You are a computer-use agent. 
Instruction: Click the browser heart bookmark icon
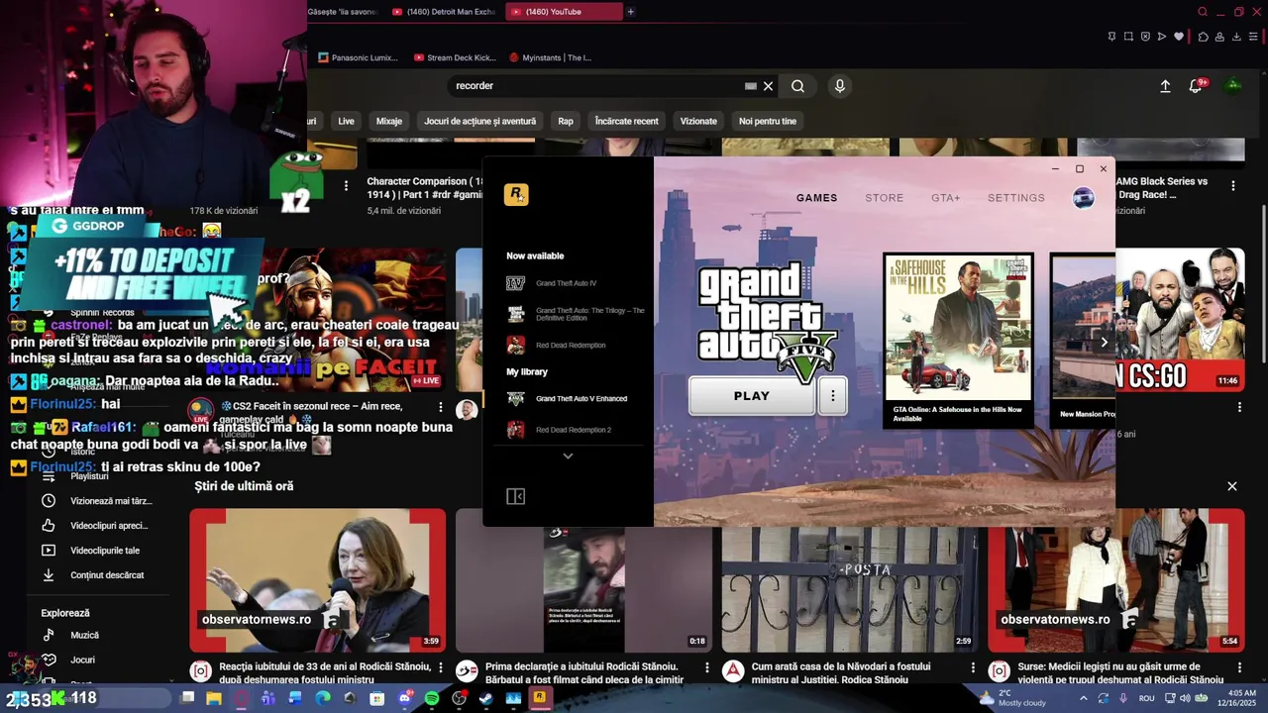[1179, 37]
